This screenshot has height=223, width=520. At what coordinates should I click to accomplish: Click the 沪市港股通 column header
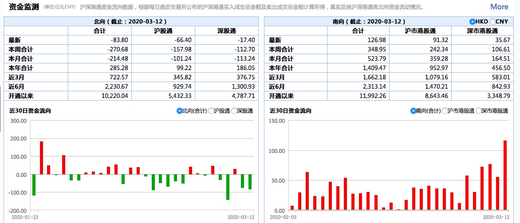click(x=421, y=31)
